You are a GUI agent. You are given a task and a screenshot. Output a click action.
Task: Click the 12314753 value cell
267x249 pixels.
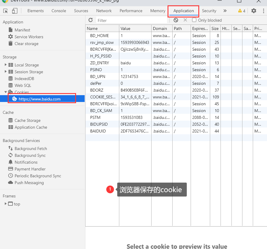135,76
